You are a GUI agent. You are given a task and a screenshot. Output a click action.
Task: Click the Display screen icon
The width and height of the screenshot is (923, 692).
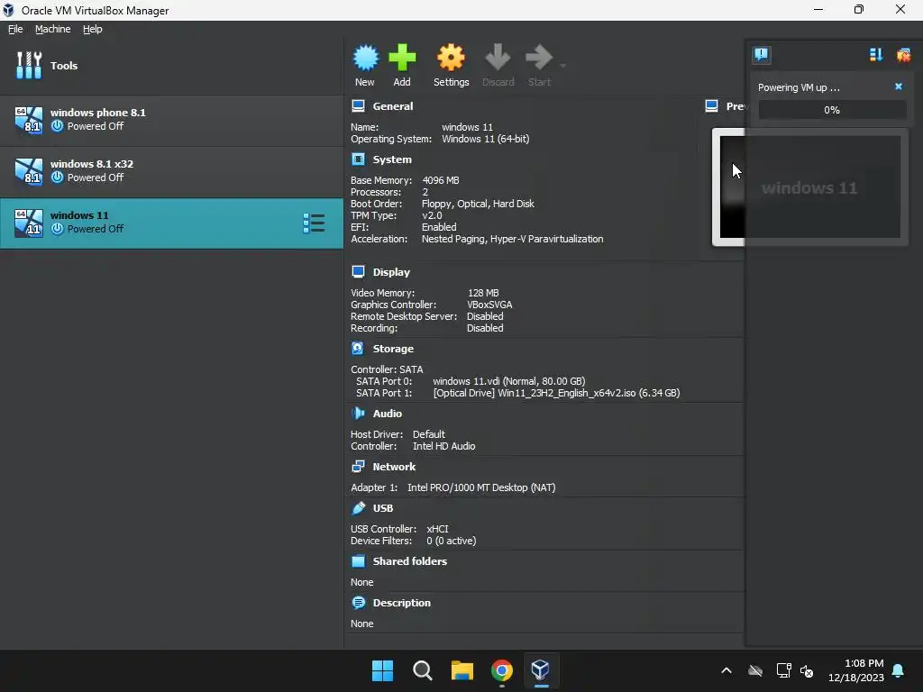(x=358, y=271)
